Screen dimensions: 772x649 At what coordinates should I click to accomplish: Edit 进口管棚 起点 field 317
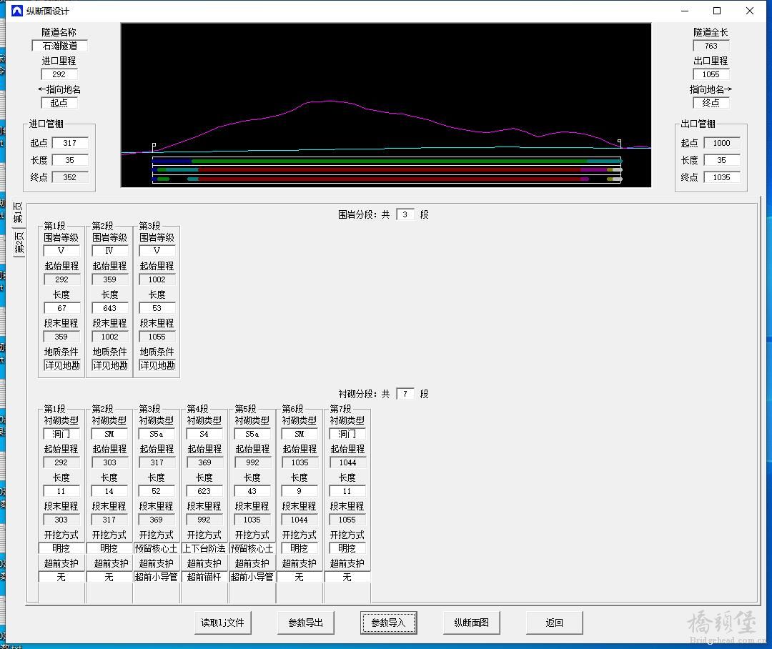point(70,143)
